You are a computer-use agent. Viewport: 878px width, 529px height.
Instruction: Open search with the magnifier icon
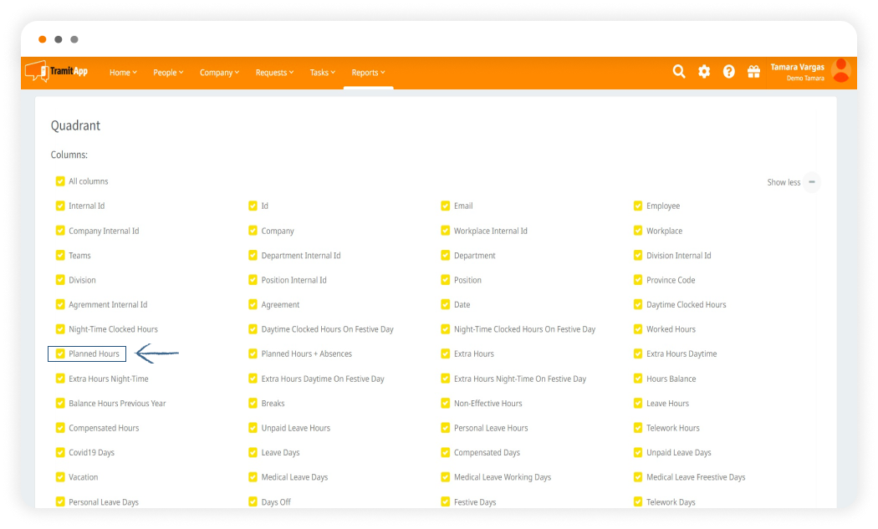(679, 72)
